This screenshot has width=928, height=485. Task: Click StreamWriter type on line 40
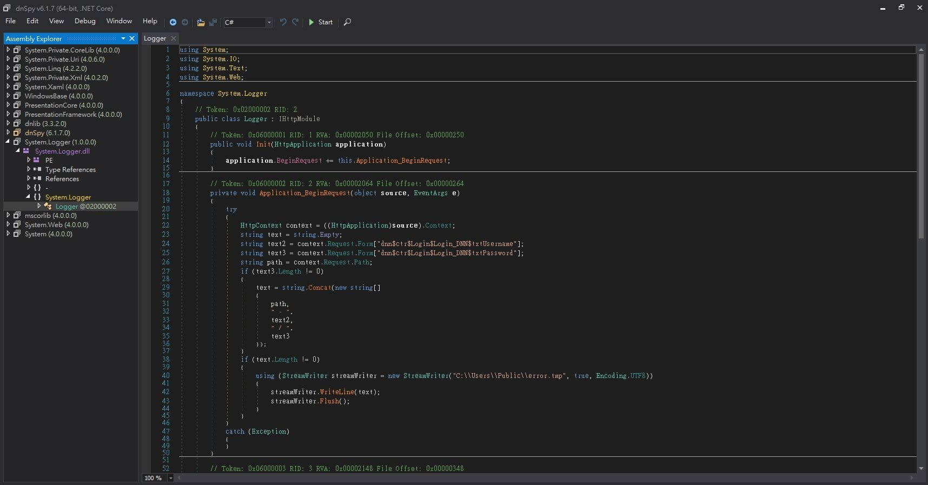click(x=304, y=375)
